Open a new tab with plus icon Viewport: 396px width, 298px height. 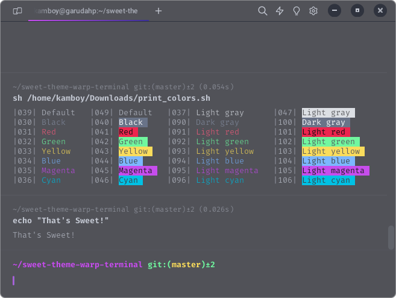pyautogui.click(x=159, y=11)
